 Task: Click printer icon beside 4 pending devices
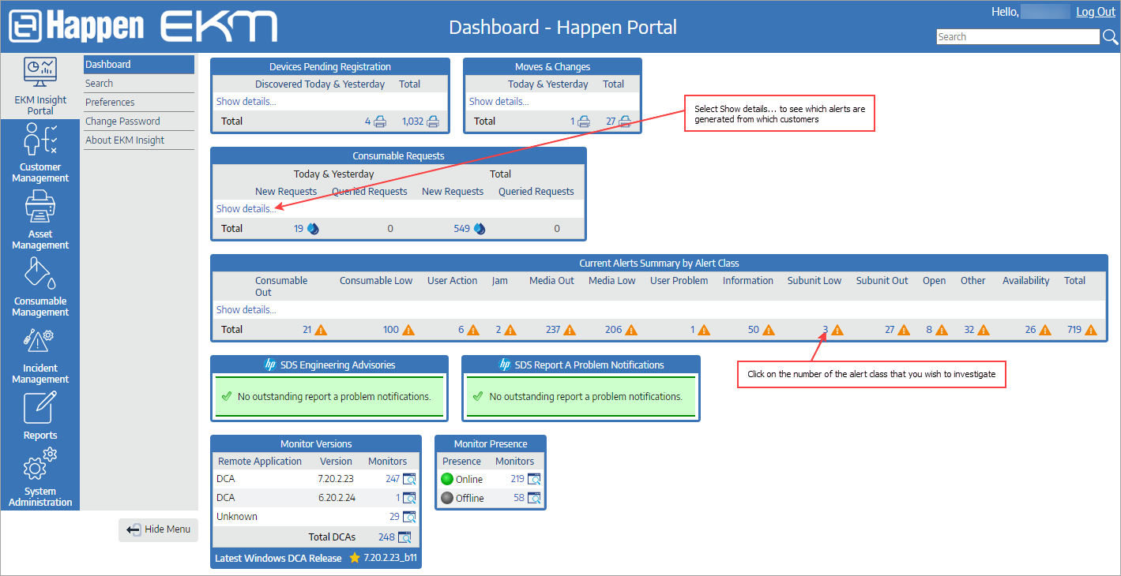[x=380, y=122]
